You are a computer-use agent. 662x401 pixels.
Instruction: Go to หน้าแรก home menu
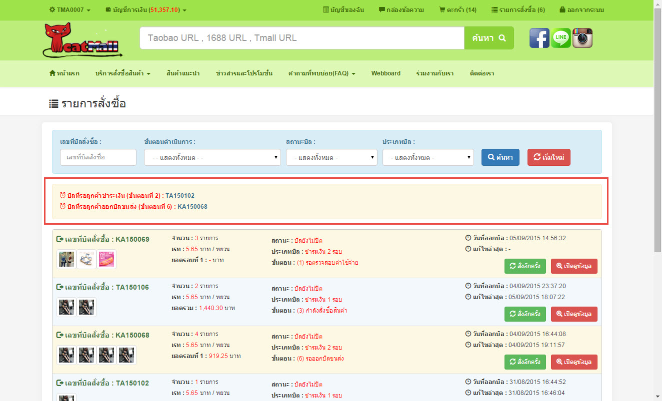64,73
